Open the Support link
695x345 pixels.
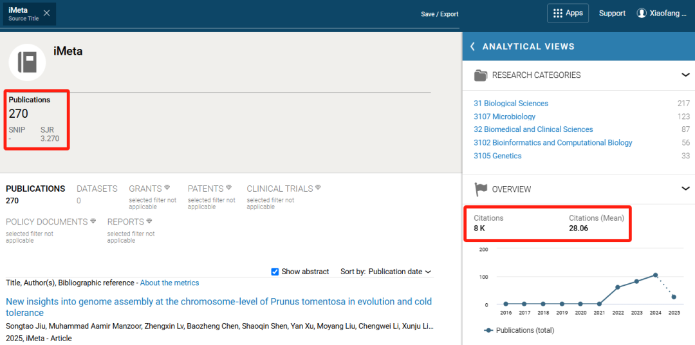(612, 14)
